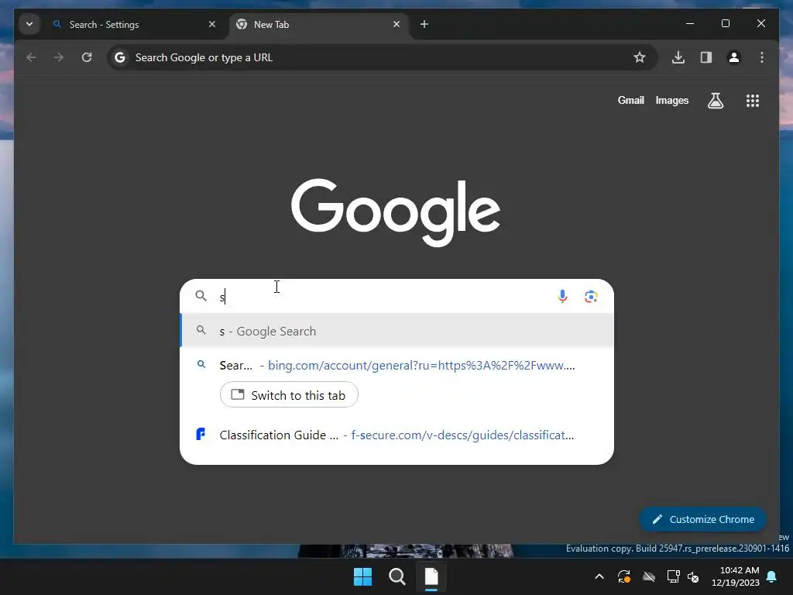Viewport: 793px width, 595px height.
Task: Switch to the Search - Settings tab
Action: 135,24
